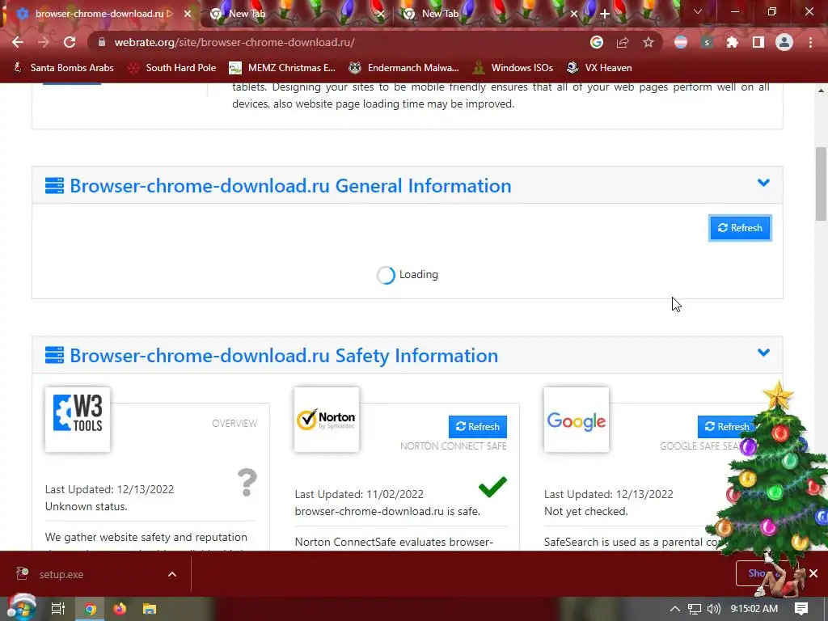Click the green checkmark safe icon

(492, 487)
